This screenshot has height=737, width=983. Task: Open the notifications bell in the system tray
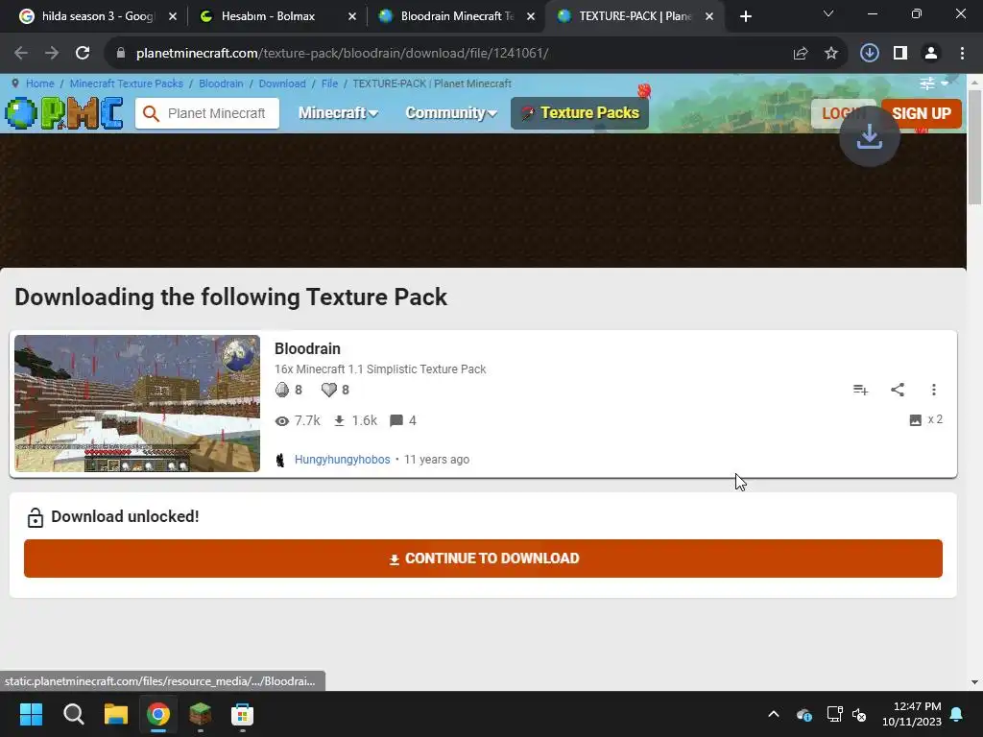click(x=957, y=714)
